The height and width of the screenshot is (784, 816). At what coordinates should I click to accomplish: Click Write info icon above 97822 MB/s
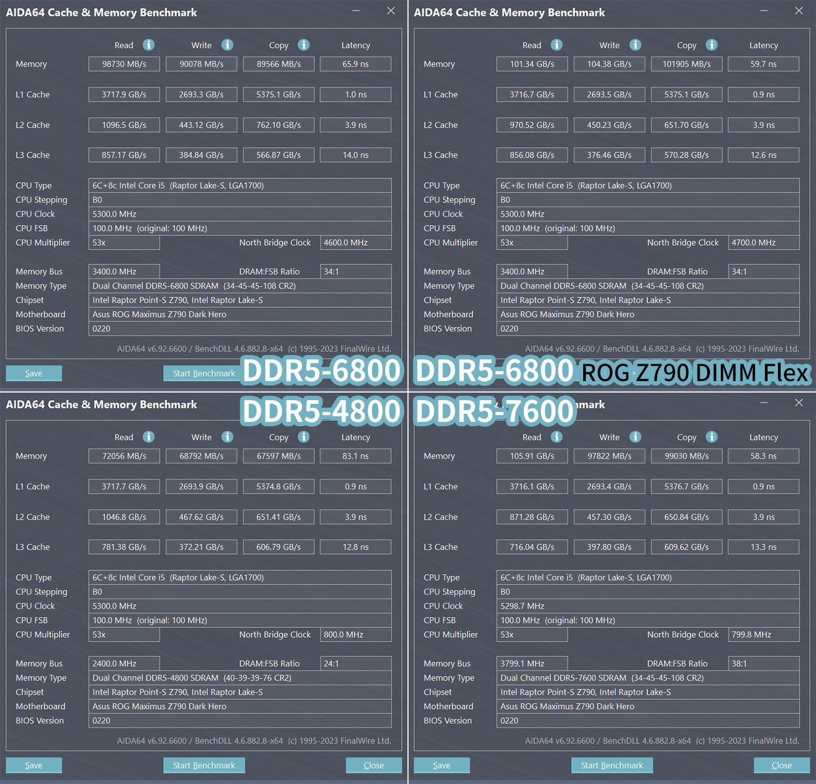click(x=635, y=437)
